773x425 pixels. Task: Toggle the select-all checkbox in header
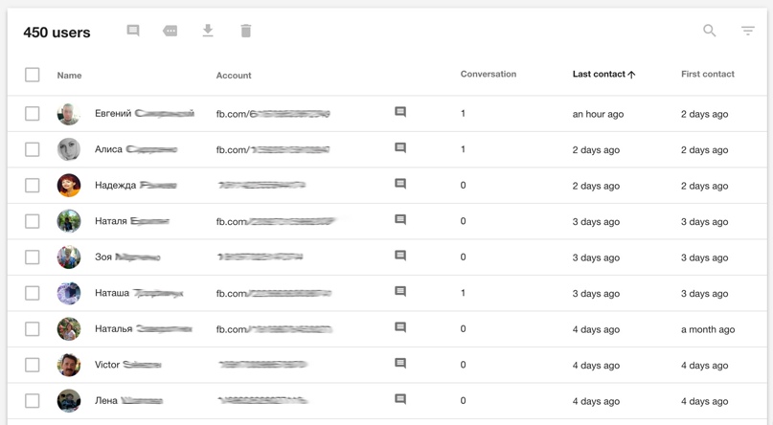[x=33, y=75]
